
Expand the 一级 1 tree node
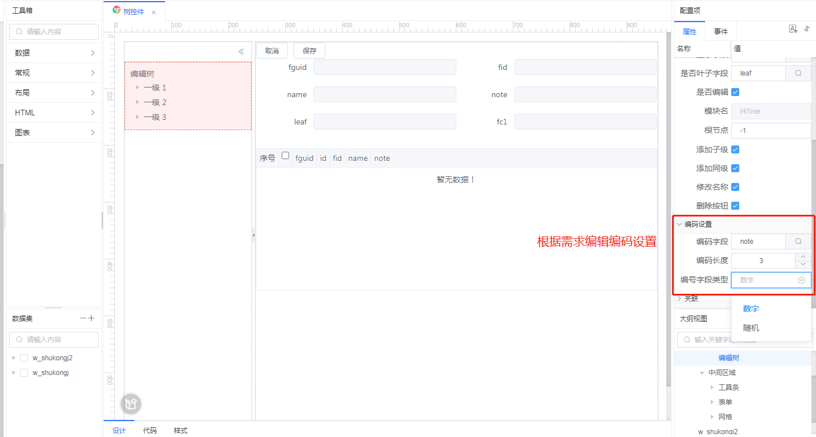137,88
